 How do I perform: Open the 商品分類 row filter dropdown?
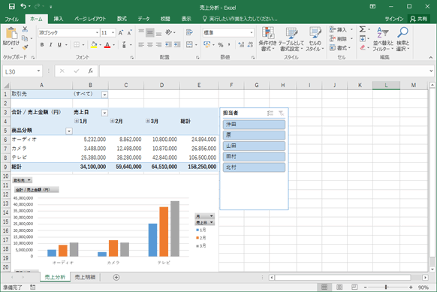(69, 131)
